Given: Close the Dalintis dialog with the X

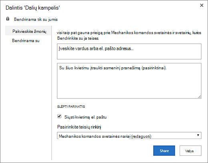Looking at the screenshot, I should [x=202, y=5].
